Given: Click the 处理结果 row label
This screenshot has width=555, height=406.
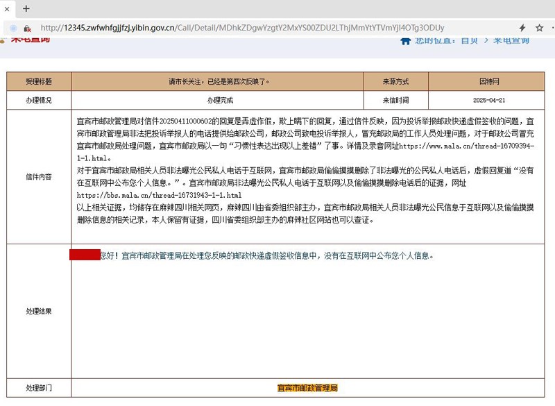Looking at the screenshot, I should (39, 311).
